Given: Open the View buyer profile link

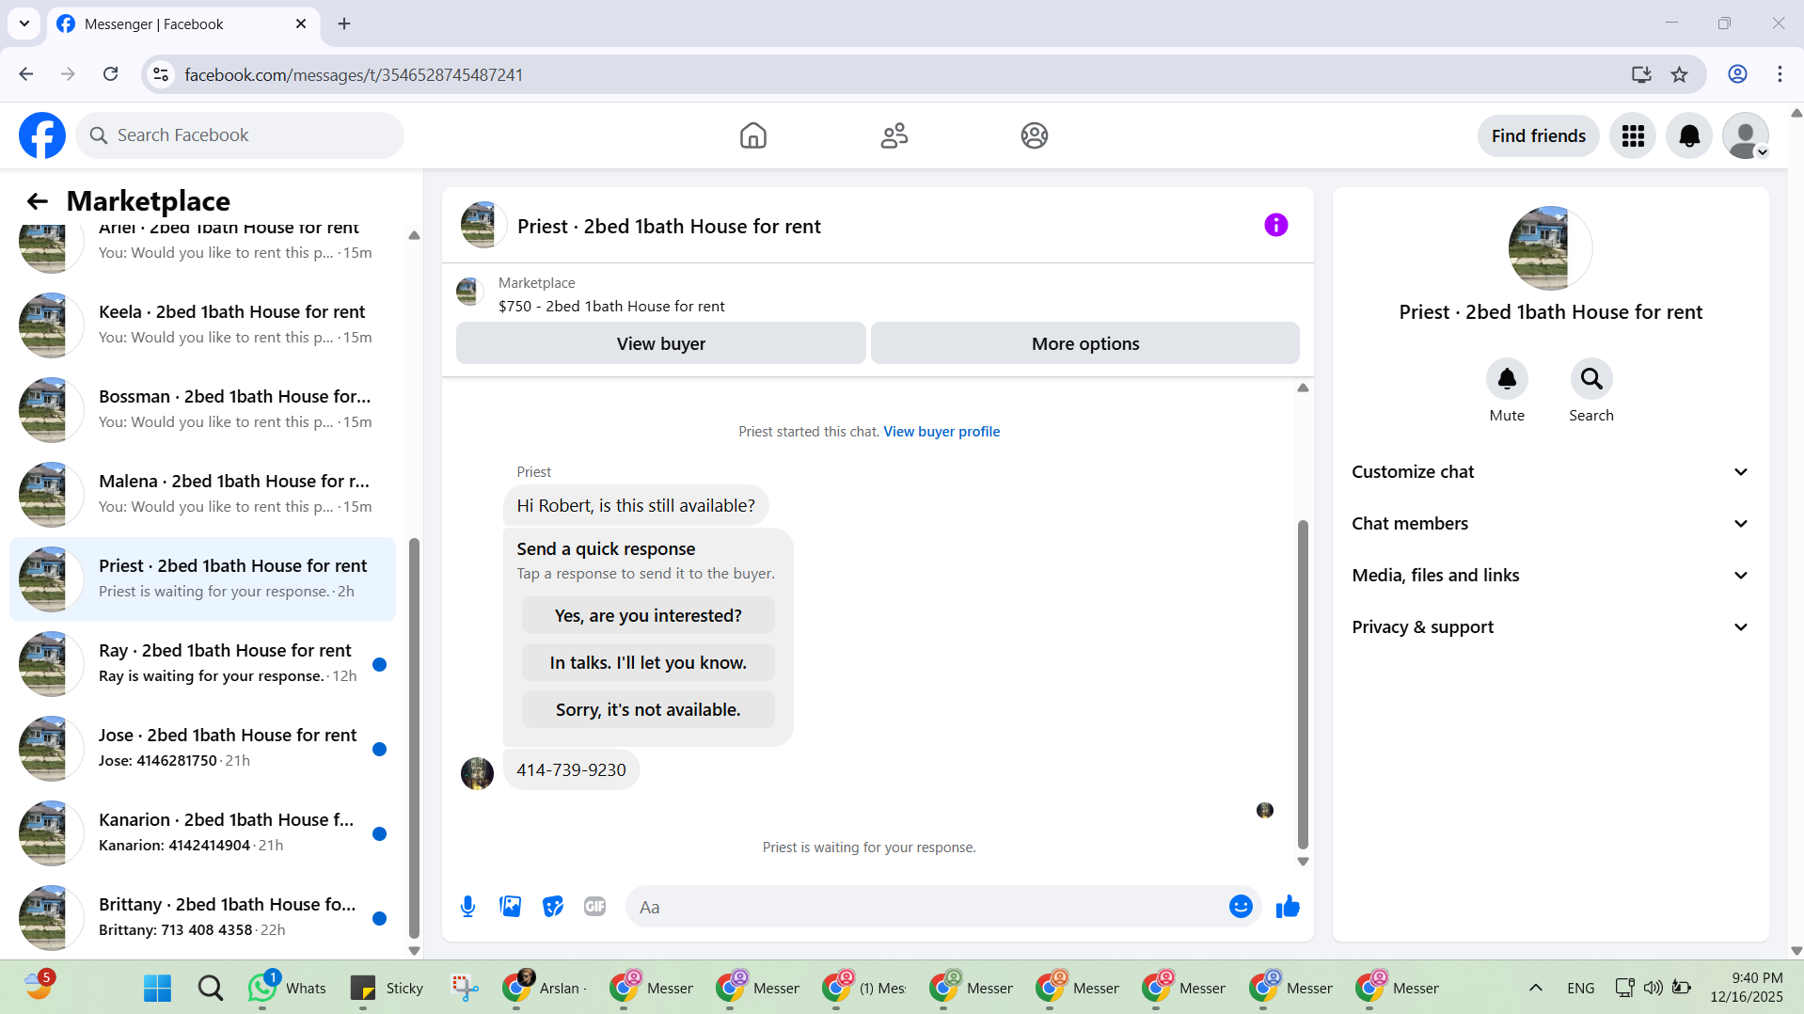Looking at the screenshot, I should pyautogui.click(x=942, y=432).
